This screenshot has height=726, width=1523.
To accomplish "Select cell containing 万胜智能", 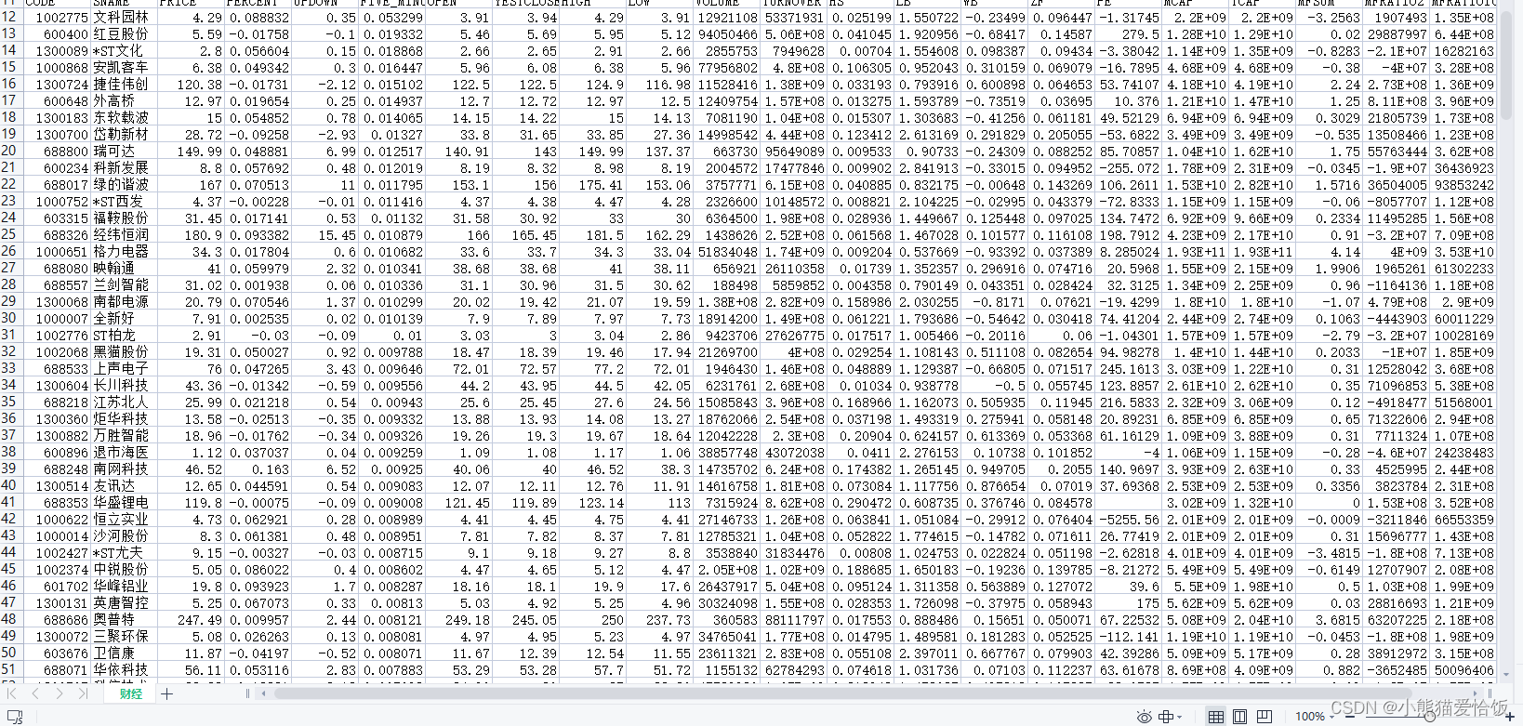I will click(x=124, y=435).
